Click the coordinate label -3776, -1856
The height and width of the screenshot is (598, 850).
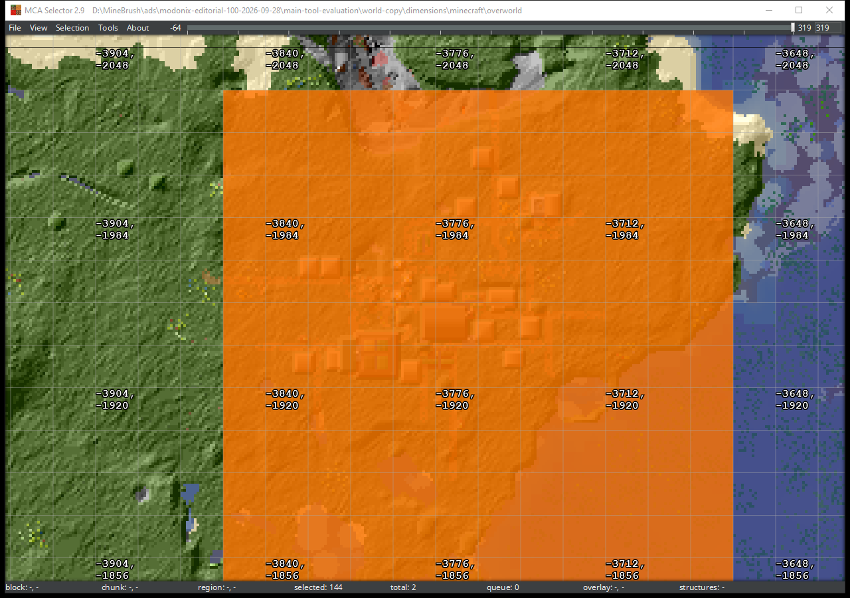455,570
